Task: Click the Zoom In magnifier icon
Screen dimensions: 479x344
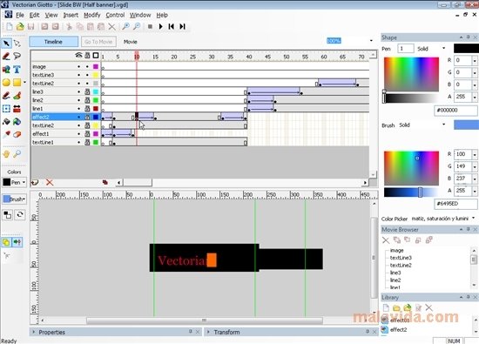Action: pyautogui.click(x=125, y=27)
